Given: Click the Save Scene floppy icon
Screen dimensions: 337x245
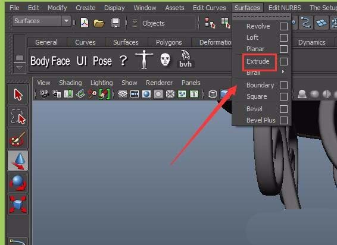Looking at the screenshot, I should (x=115, y=23).
